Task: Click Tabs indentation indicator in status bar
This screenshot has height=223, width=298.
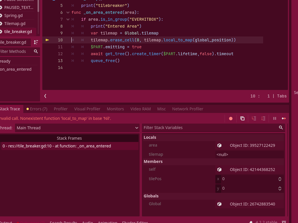Action: [282, 96]
